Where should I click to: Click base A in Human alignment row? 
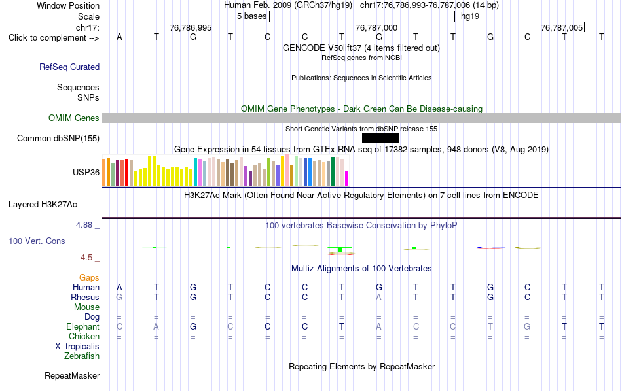point(119,288)
